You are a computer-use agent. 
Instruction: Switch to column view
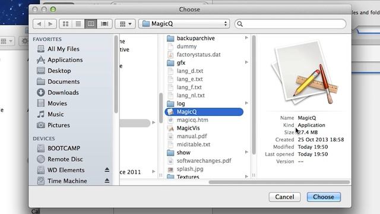(91, 24)
